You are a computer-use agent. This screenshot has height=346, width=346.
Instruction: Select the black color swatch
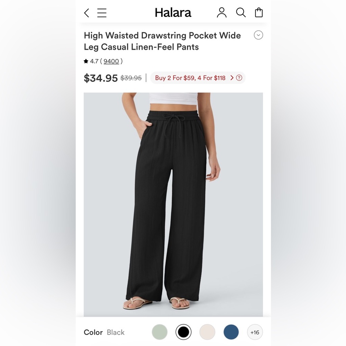point(183,332)
